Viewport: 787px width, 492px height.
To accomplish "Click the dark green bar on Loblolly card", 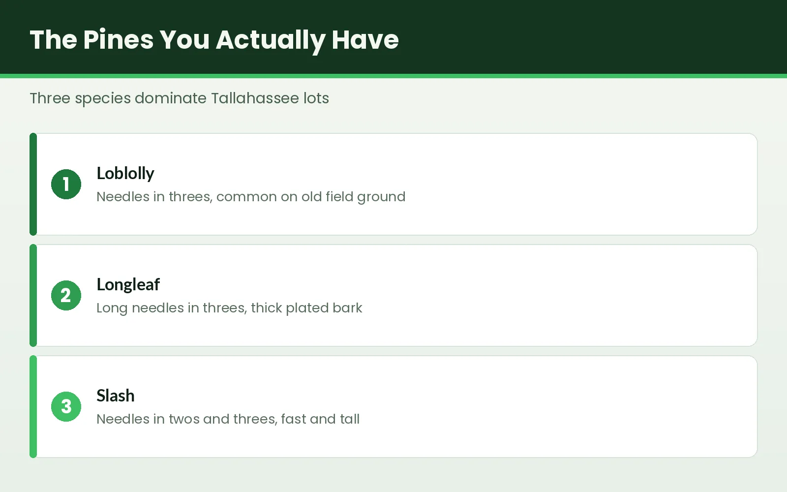I will (x=33, y=184).
